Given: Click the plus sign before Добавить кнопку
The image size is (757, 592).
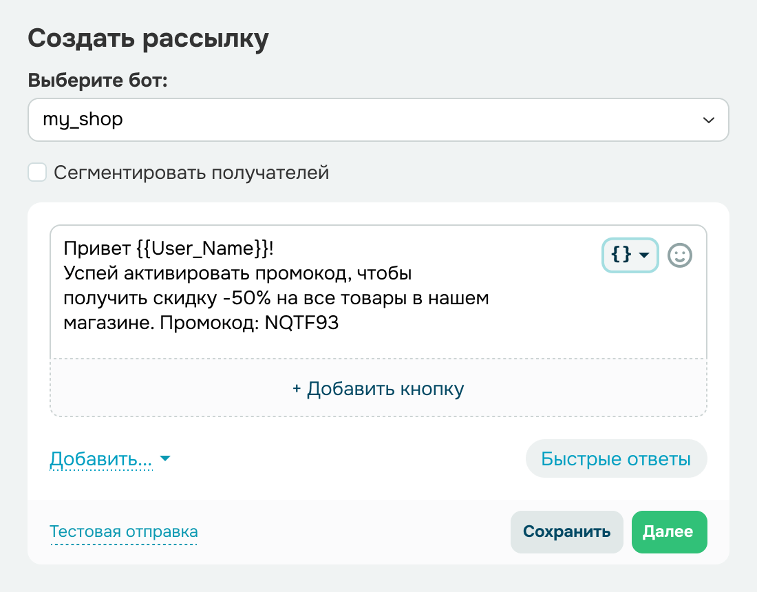Looking at the screenshot, I should point(297,389).
